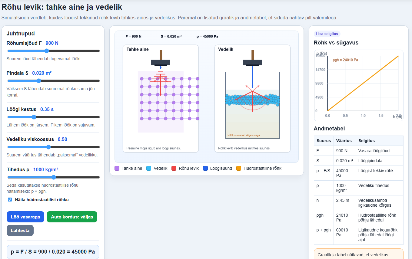This screenshot has height=259, width=412.
Task: Click the Väärtus column header in Andmetabel
Action: click(x=344, y=141)
